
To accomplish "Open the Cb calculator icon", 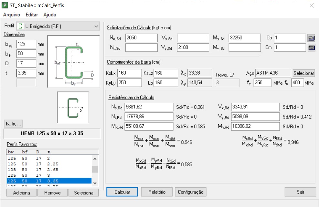I will pos(311,38).
